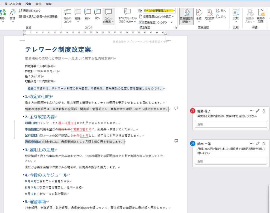Expand the 元に戻す dropdown arrow
Viewport: 270px width, 213px height.
point(210,22)
